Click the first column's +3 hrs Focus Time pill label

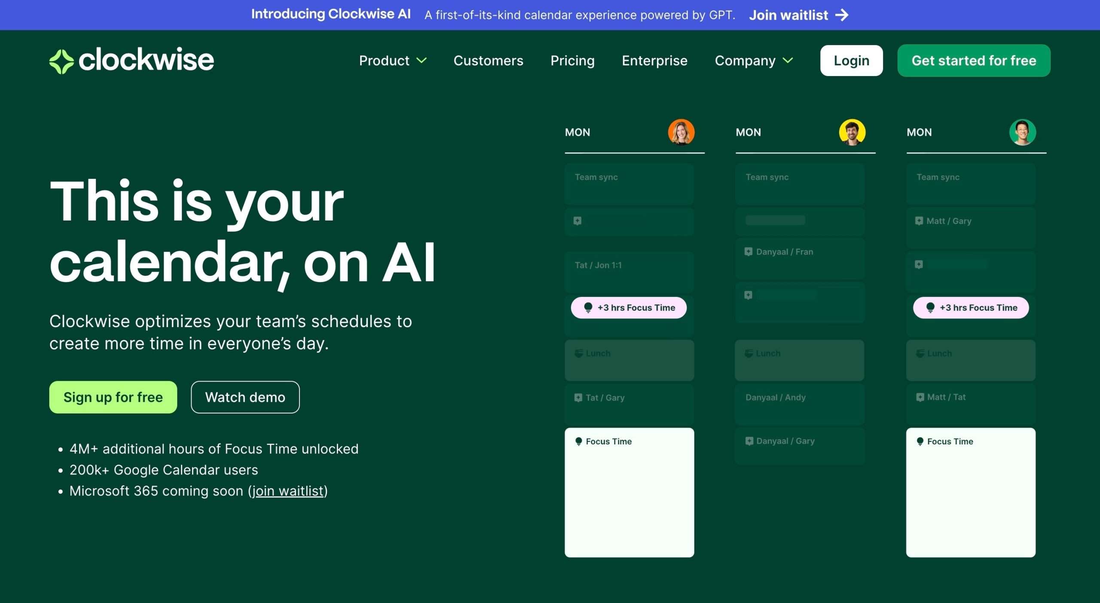636,308
